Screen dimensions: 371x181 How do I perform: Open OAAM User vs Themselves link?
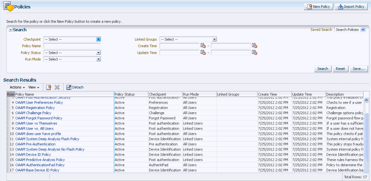click(x=36, y=123)
